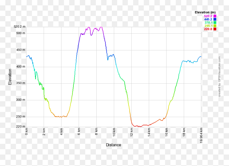Screen dimensions: 229x166
Task: Select the legend value 370.1
Action: [208, 22]
